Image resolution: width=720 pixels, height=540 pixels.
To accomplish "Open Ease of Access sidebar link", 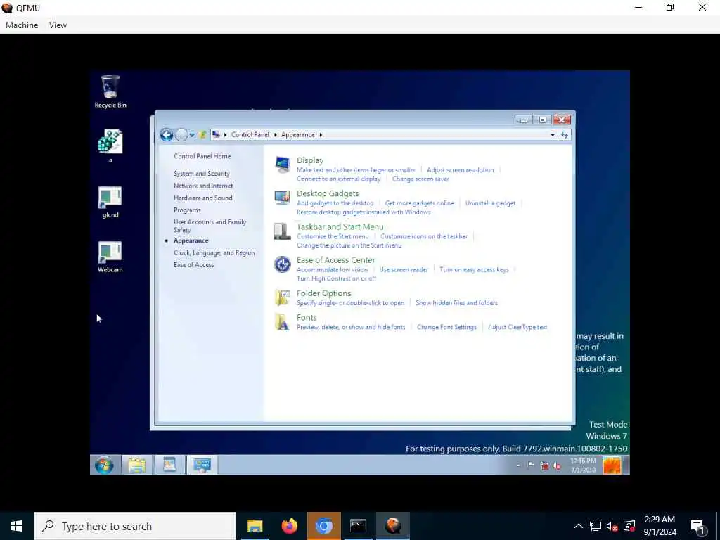I will [194, 264].
